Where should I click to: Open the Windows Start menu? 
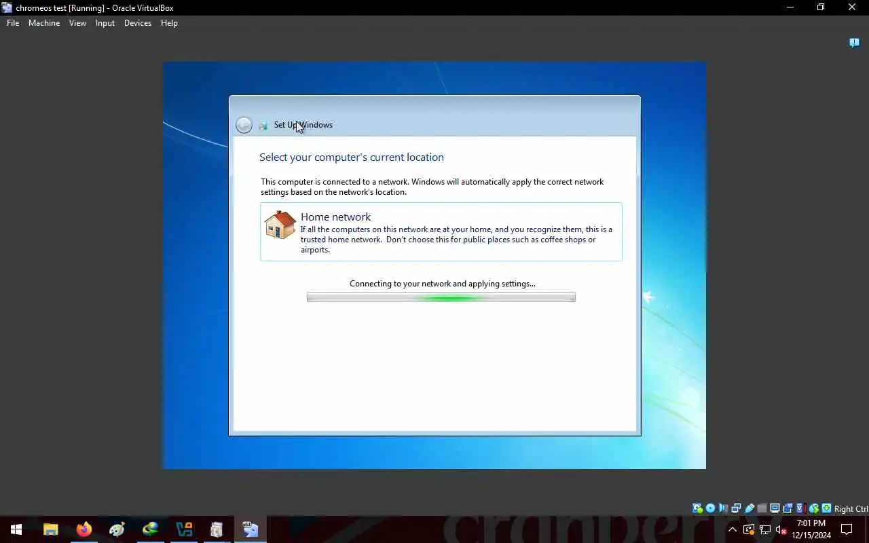click(16, 529)
